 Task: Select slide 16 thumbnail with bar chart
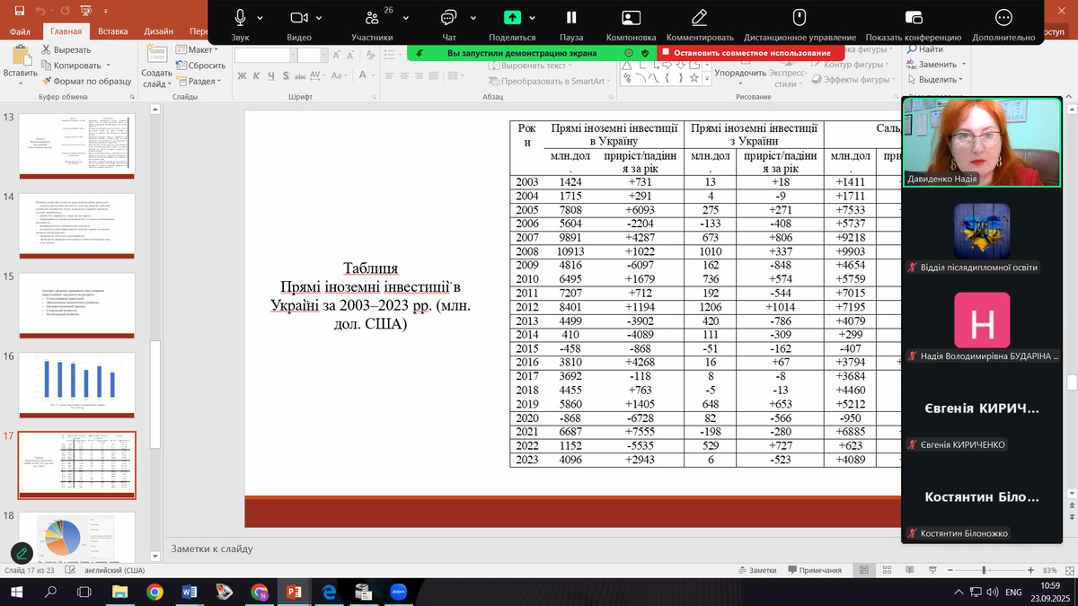(77, 383)
